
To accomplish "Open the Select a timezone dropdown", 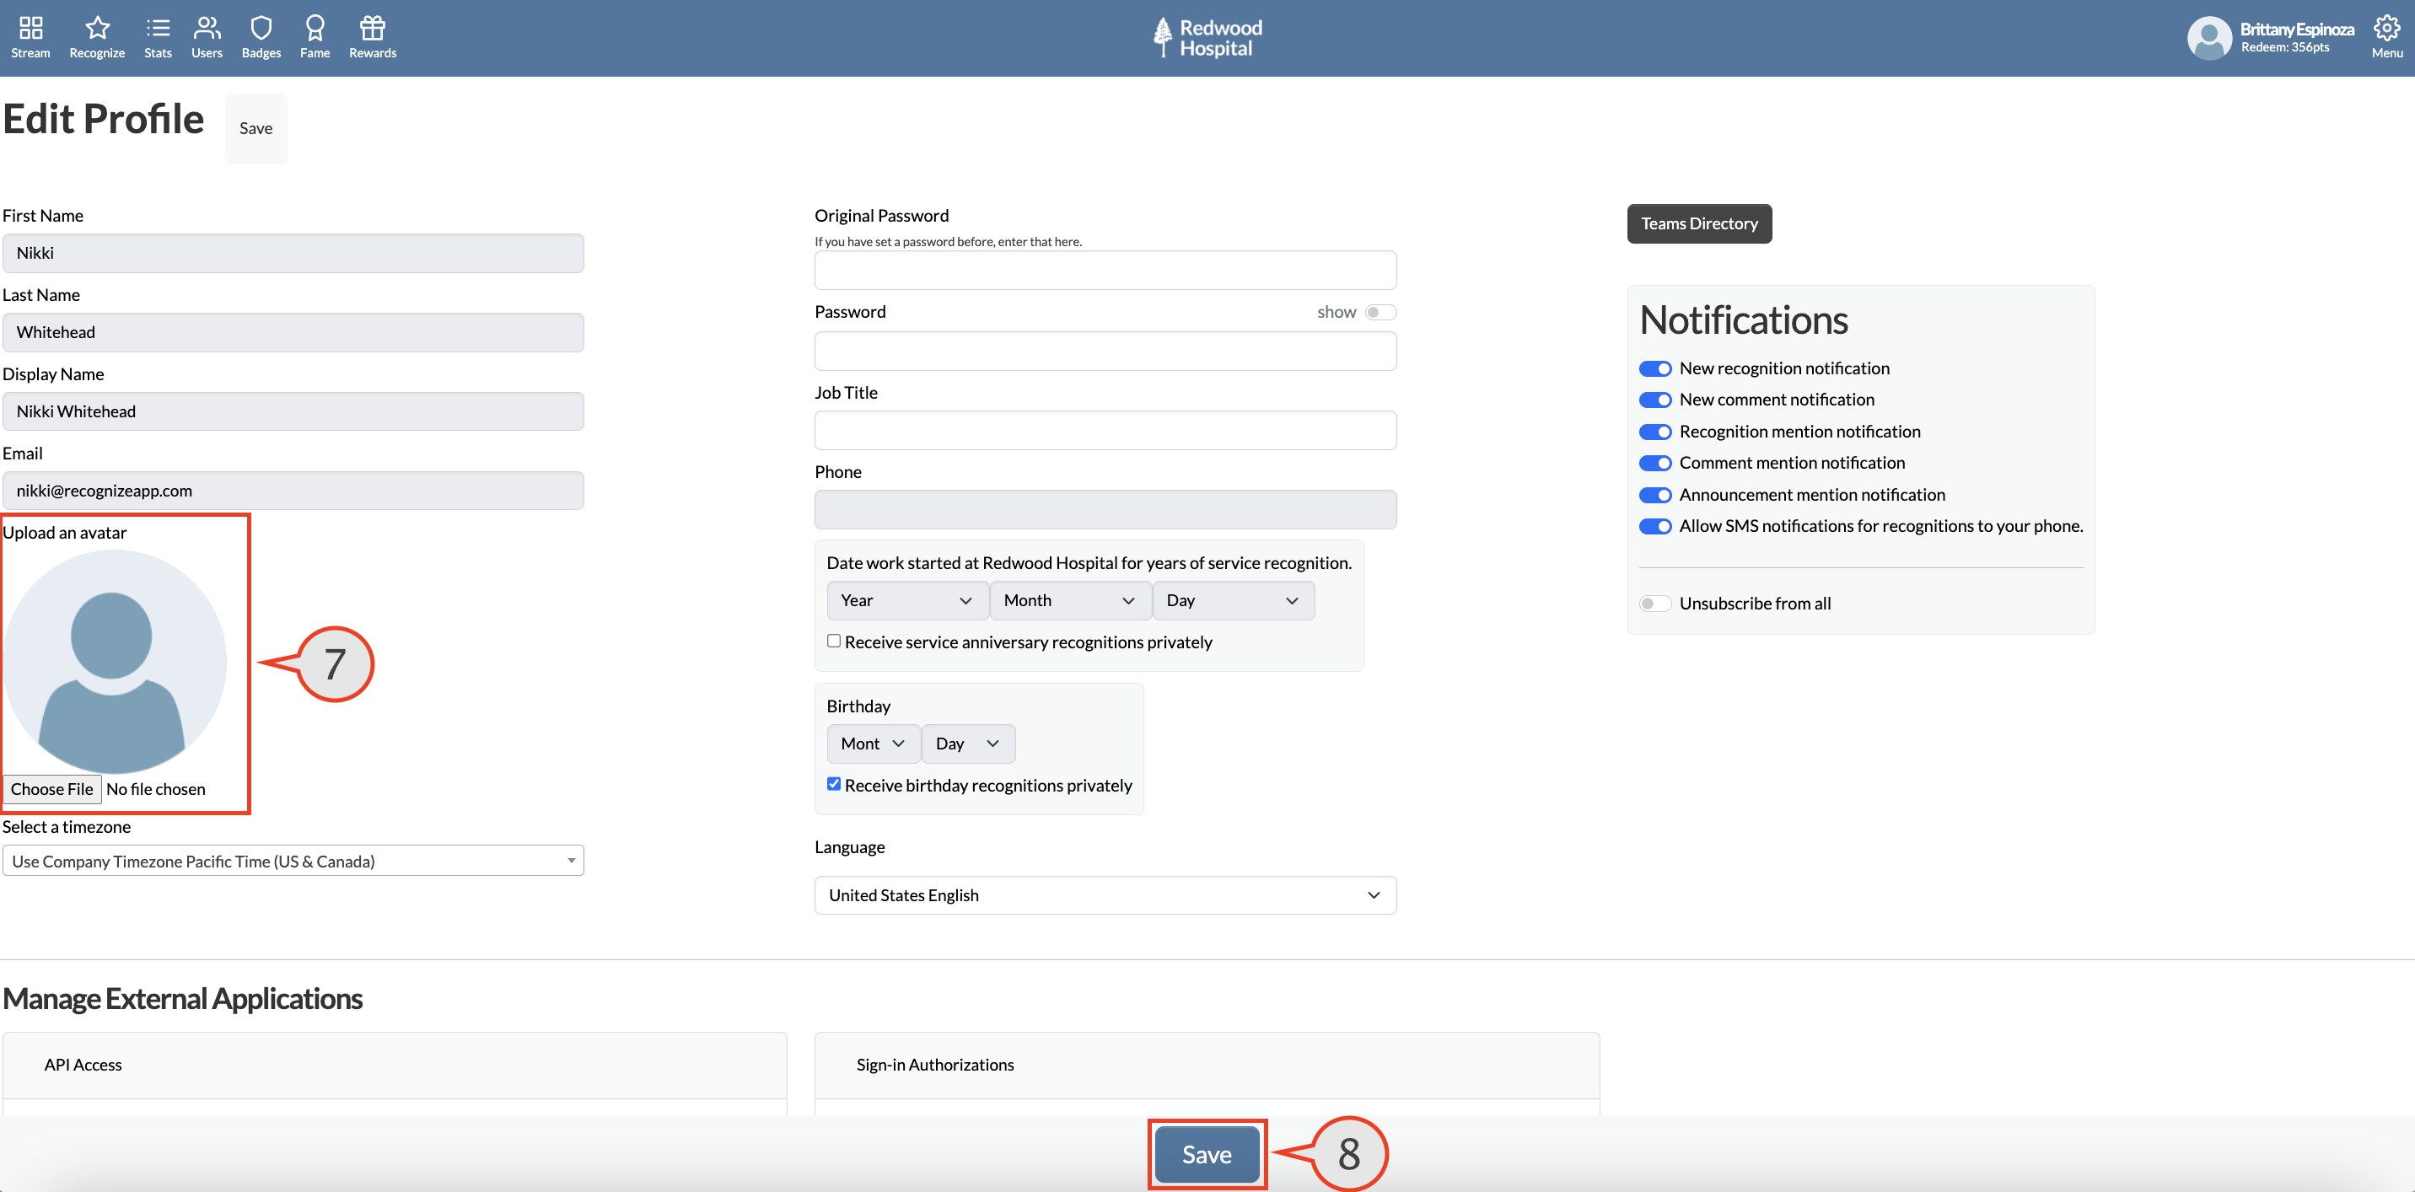I will point(293,862).
